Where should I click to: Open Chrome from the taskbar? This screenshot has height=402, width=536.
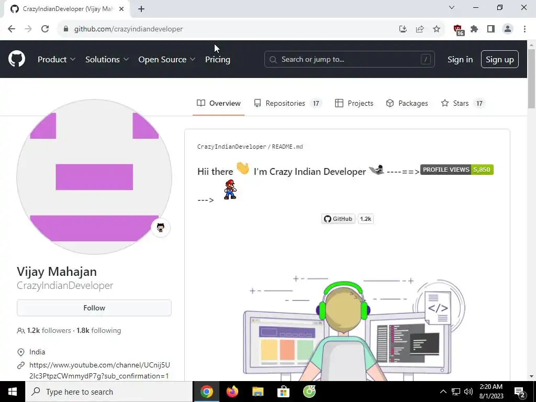206,392
